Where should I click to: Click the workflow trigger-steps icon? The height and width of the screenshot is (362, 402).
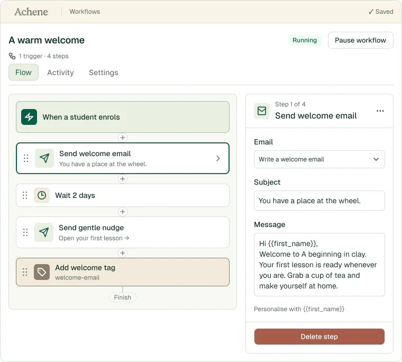coord(12,56)
